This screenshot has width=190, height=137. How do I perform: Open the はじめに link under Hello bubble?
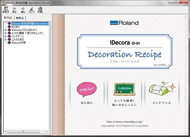tap(87, 103)
